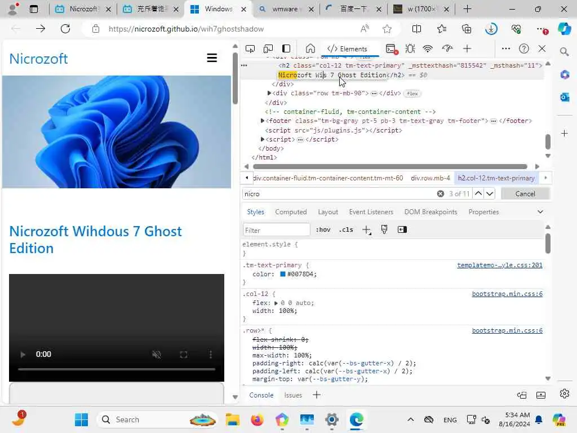
Task: Clear the nicro search text
Action: tap(441, 194)
